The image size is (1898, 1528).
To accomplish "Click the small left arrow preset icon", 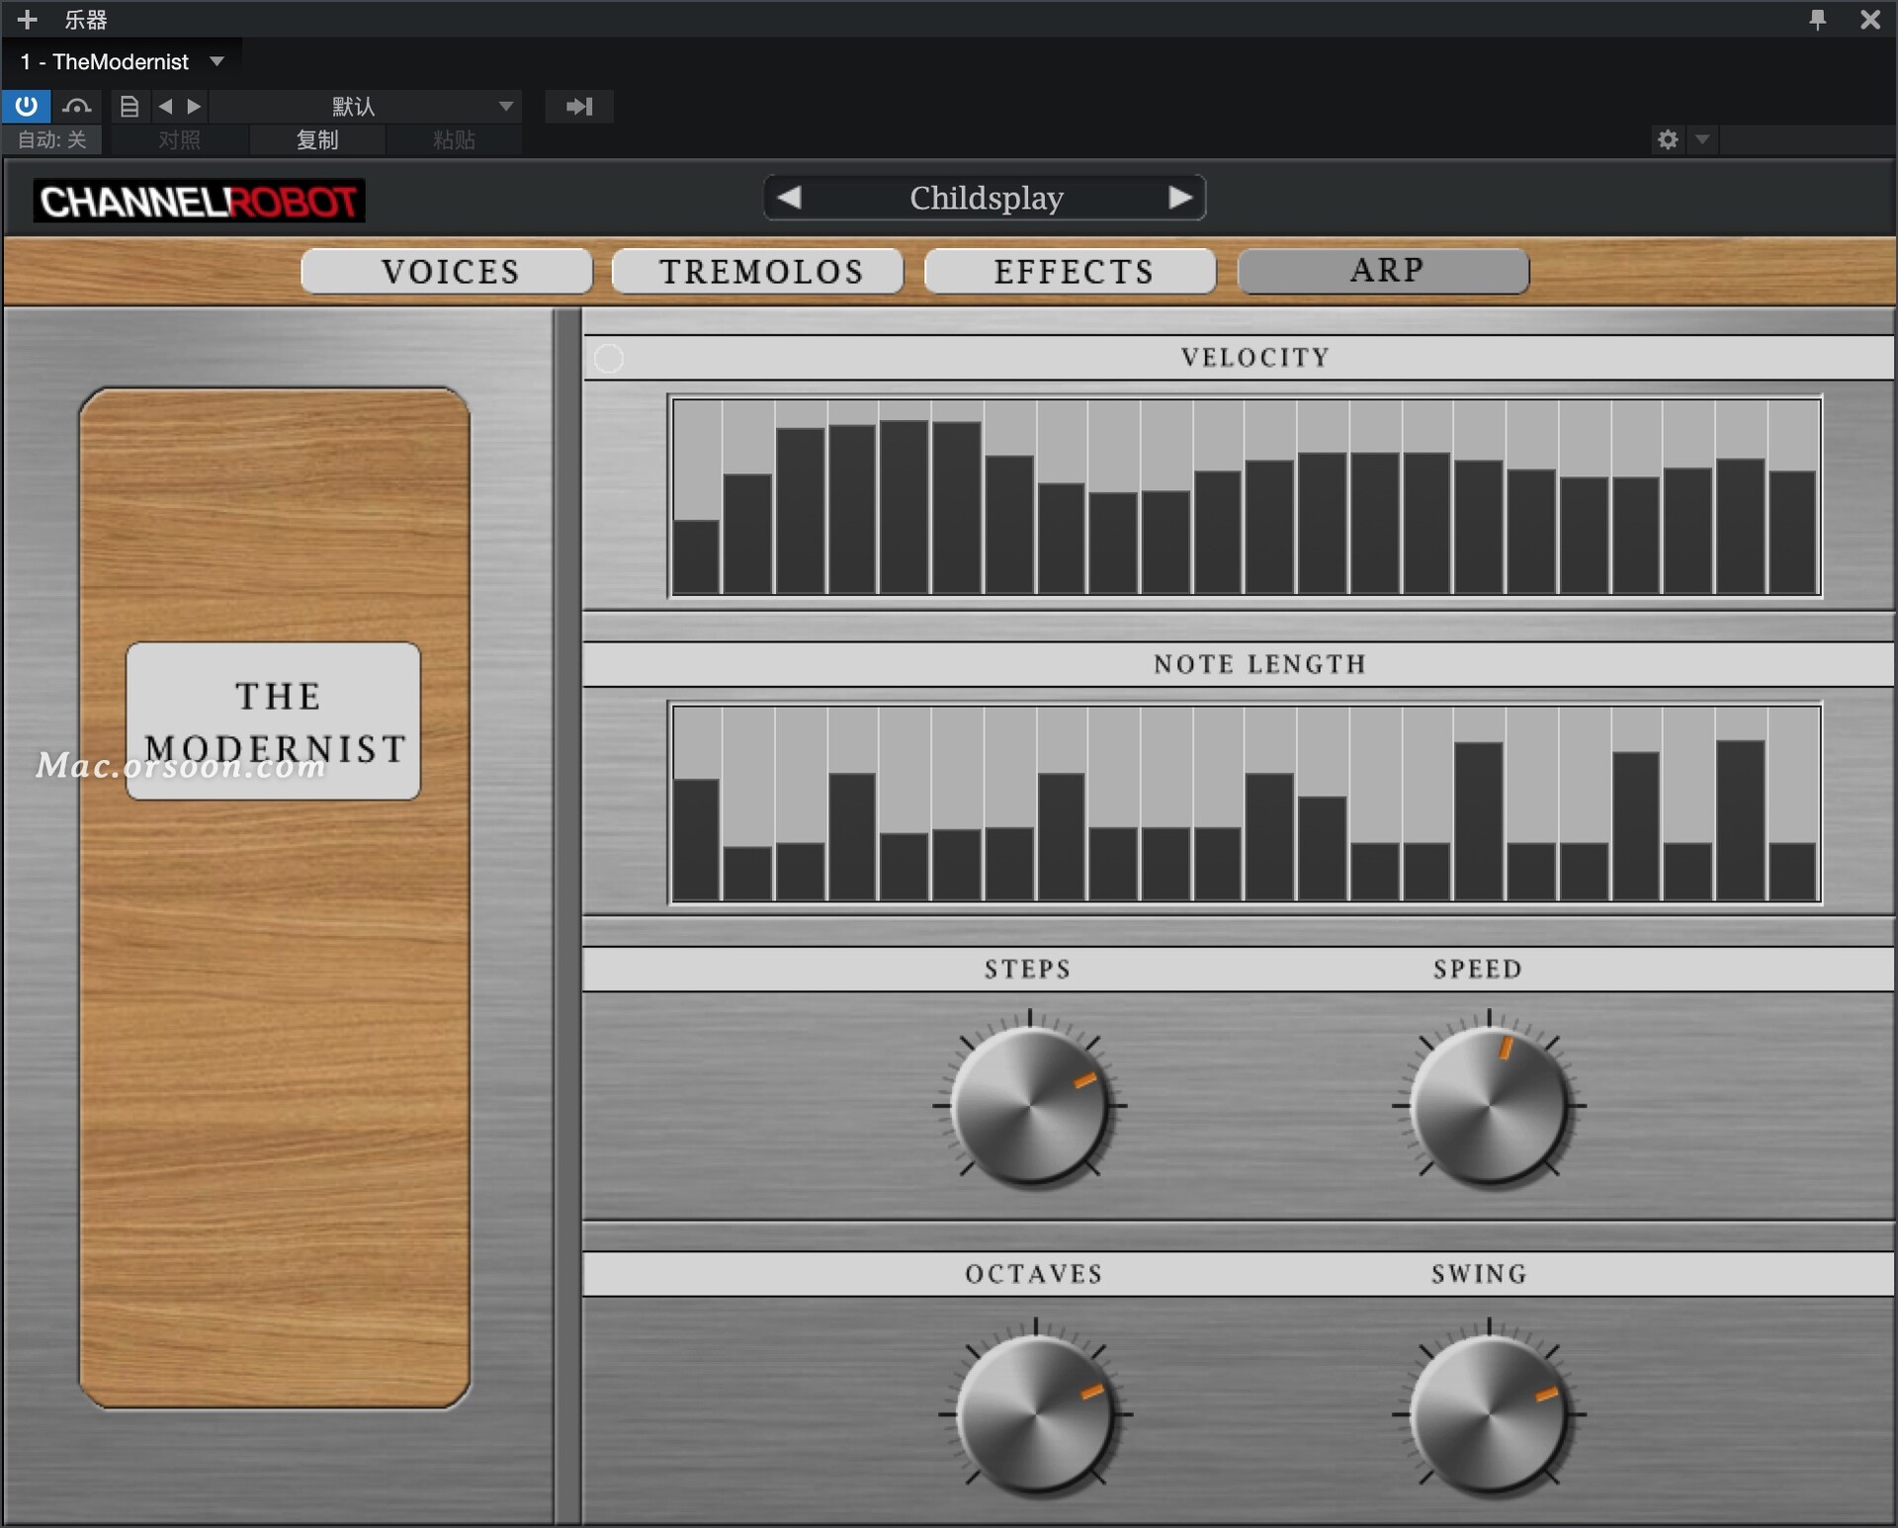I will 165,106.
